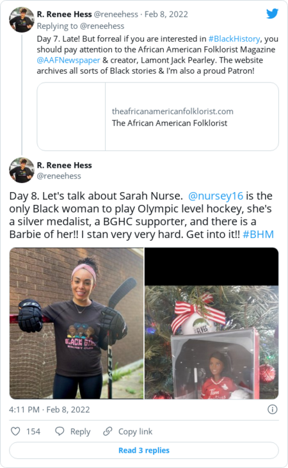288x468 pixels.
Task: Click the reply speech bubble icon
Action: coord(60,432)
